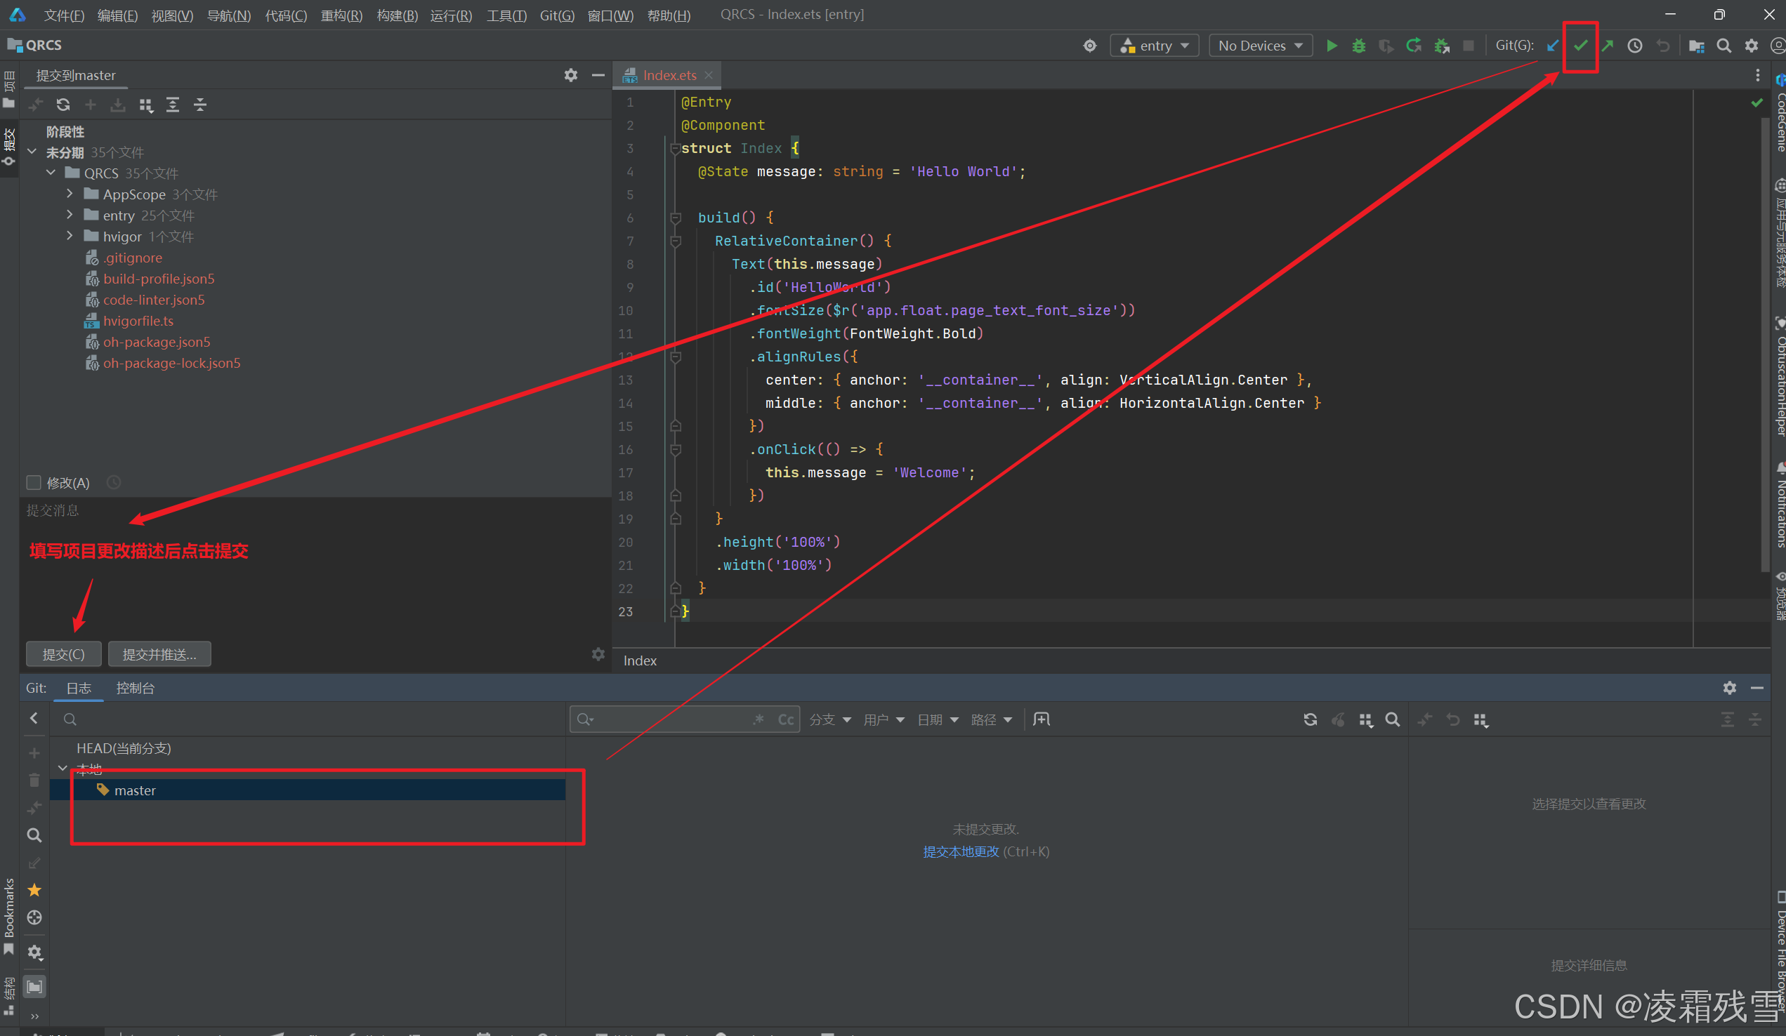This screenshot has width=1786, height=1036.
Task: Switch to the 控制台 tab
Action: (135, 689)
